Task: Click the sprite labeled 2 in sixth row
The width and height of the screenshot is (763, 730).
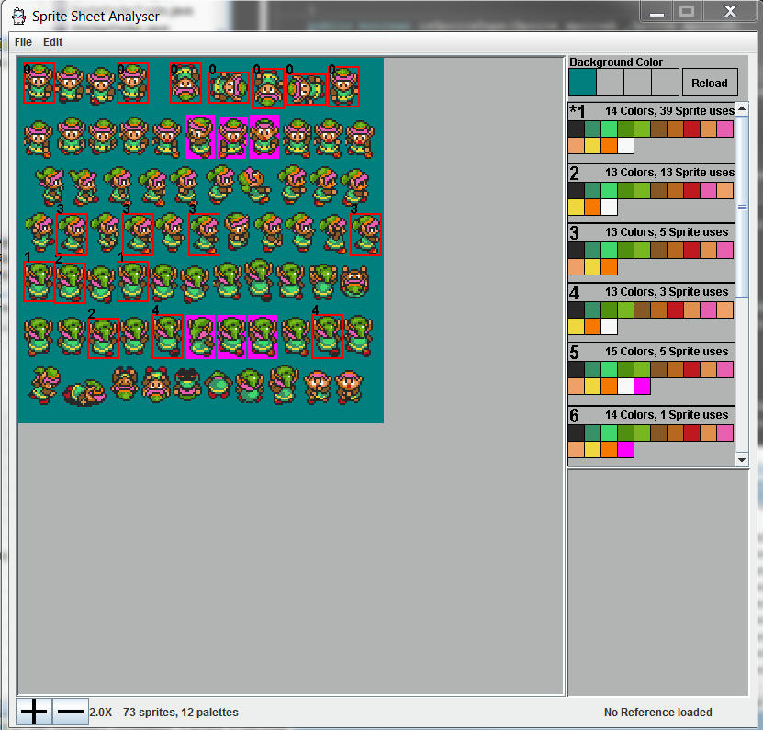Action: tap(103, 338)
